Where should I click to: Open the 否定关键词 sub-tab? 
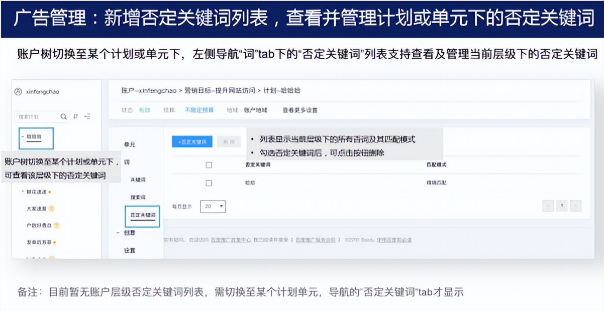[142, 215]
